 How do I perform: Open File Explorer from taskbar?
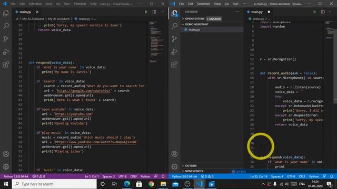163,184
